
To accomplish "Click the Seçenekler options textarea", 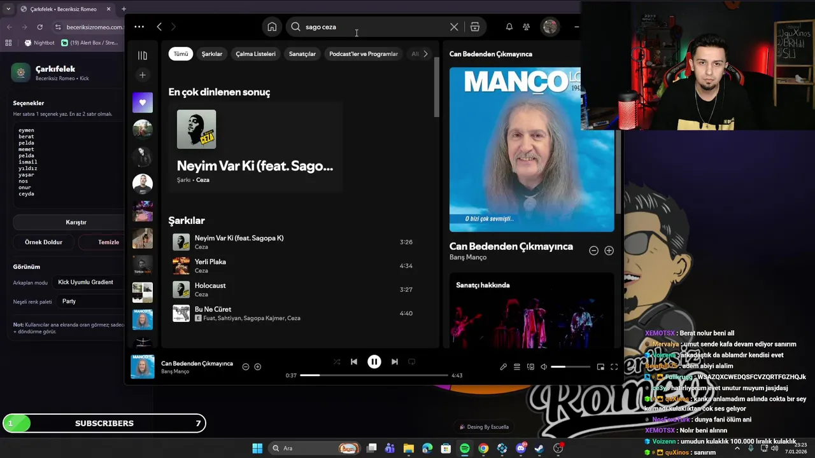I will pyautogui.click(x=69, y=165).
